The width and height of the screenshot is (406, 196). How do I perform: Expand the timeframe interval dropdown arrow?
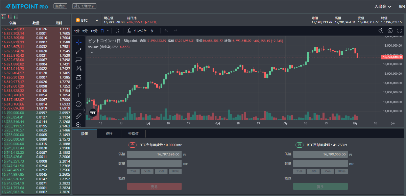[108, 31]
